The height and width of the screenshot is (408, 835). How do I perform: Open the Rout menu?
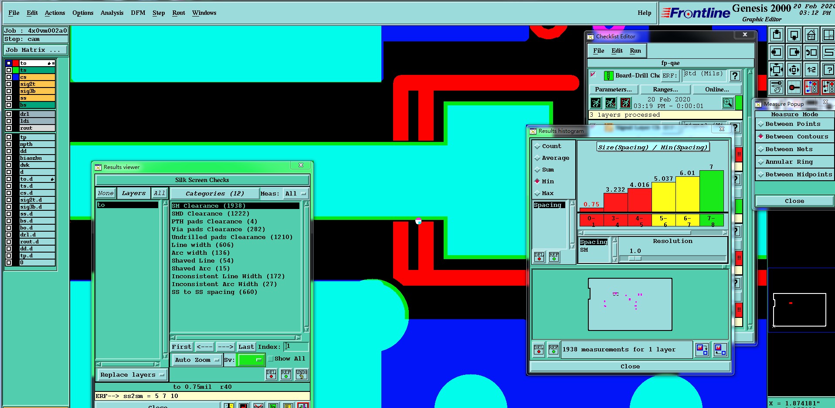pos(179,13)
